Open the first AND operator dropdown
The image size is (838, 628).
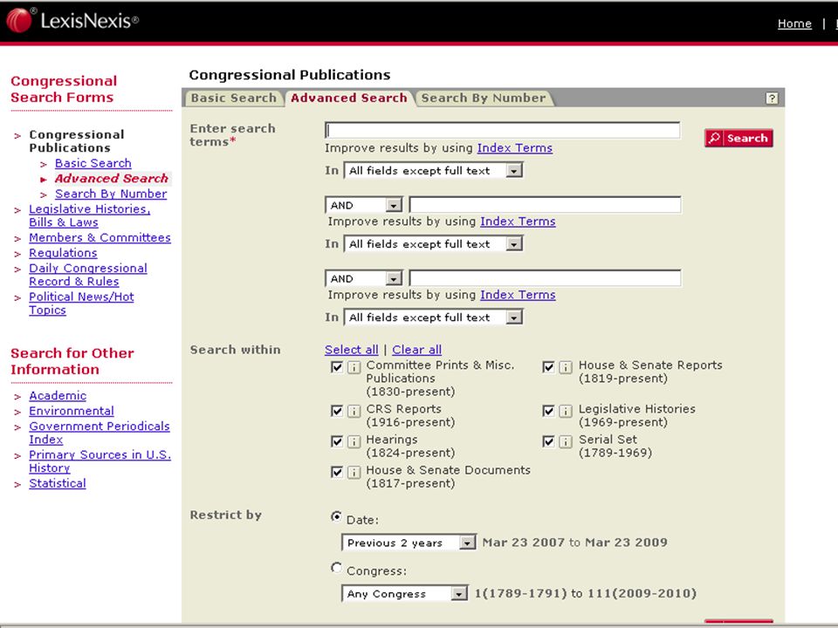pyautogui.click(x=363, y=205)
